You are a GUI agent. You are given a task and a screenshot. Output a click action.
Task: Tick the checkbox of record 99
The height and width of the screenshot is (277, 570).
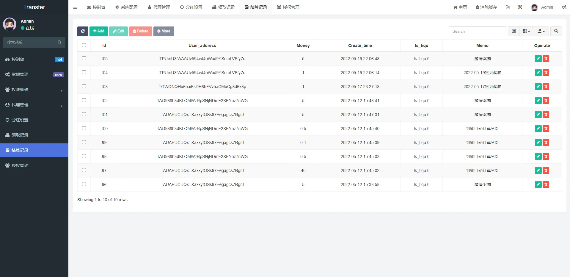click(84, 142)
